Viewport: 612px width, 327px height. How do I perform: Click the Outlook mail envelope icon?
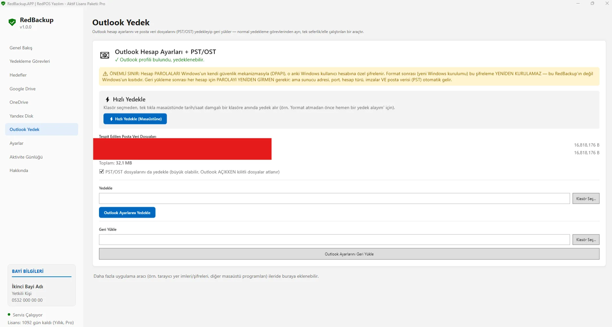tap(105, 55)
